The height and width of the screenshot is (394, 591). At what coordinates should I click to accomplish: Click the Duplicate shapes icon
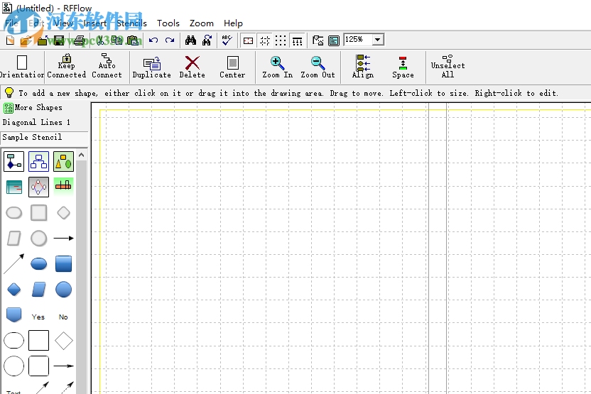(151, 64)
